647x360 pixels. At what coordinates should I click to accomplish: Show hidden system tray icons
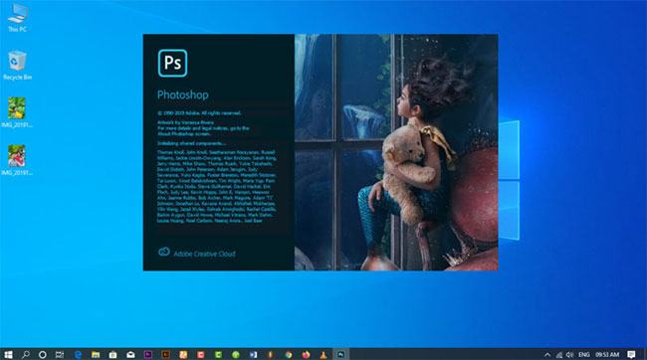[547, 354]
